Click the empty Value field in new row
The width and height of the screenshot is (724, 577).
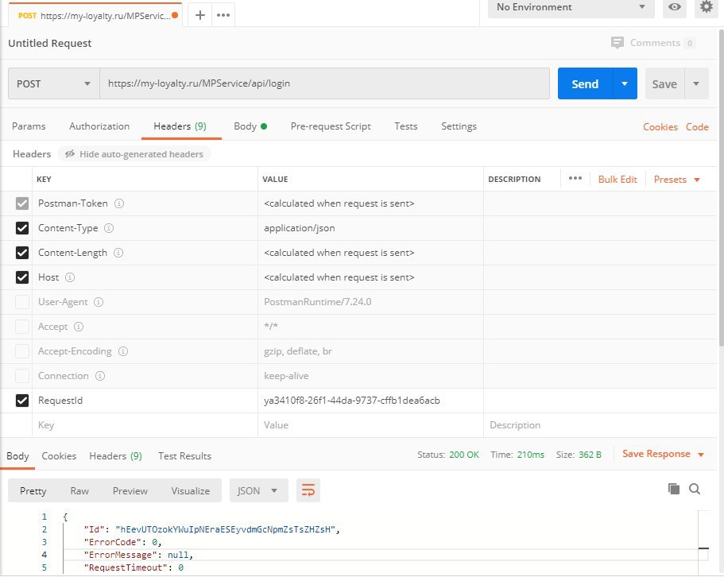click(371, 425)
